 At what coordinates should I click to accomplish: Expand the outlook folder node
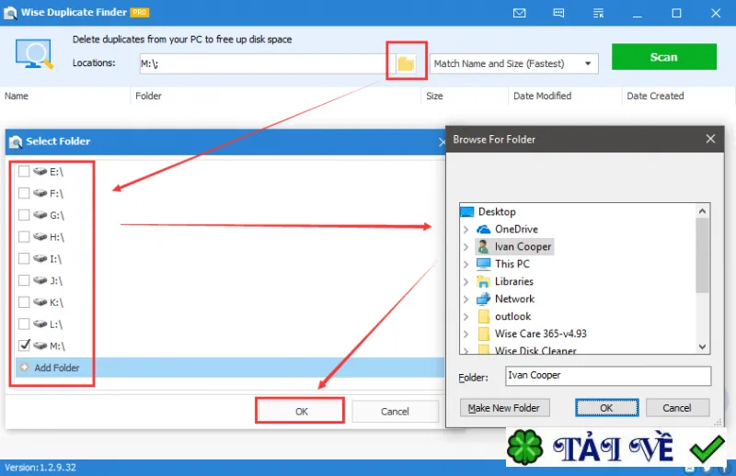(466, 316)
